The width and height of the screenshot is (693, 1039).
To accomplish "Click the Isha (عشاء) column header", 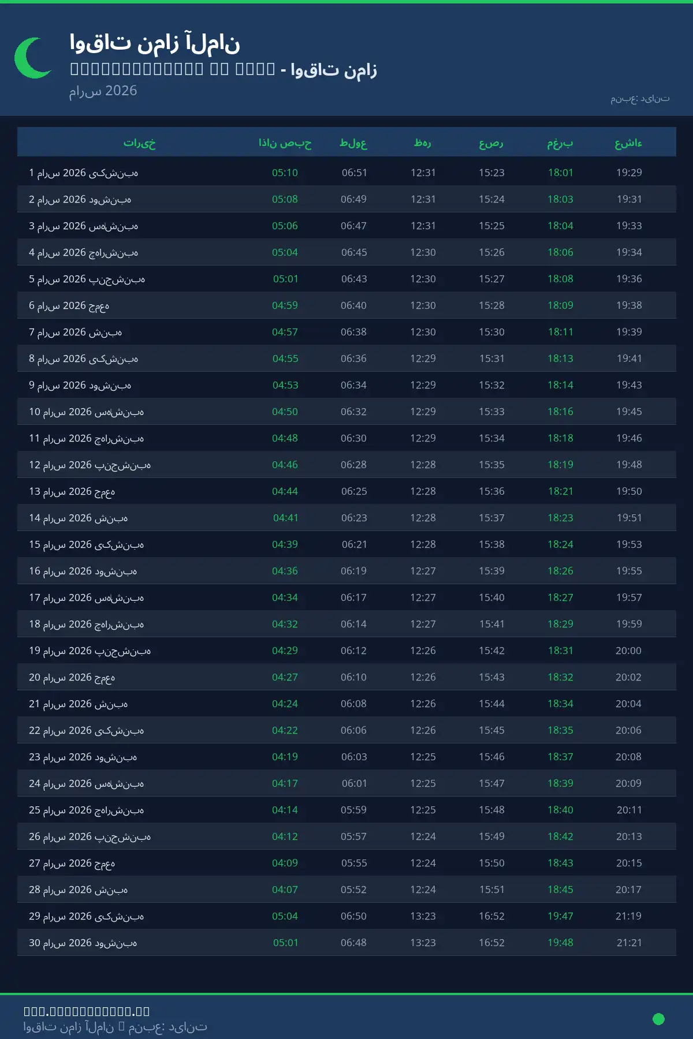I will 628,143.
